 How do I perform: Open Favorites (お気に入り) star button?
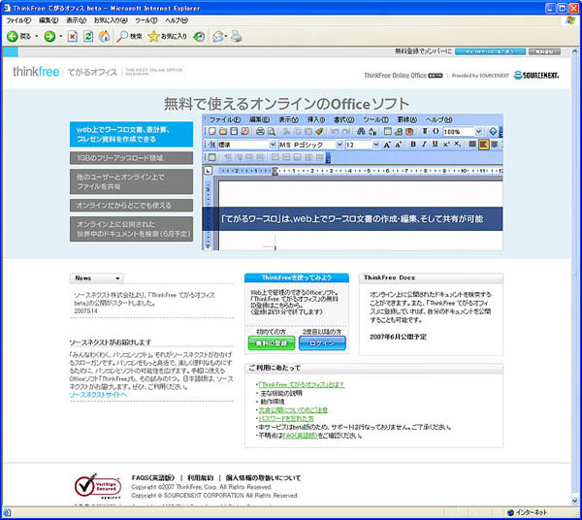[167, 36]
